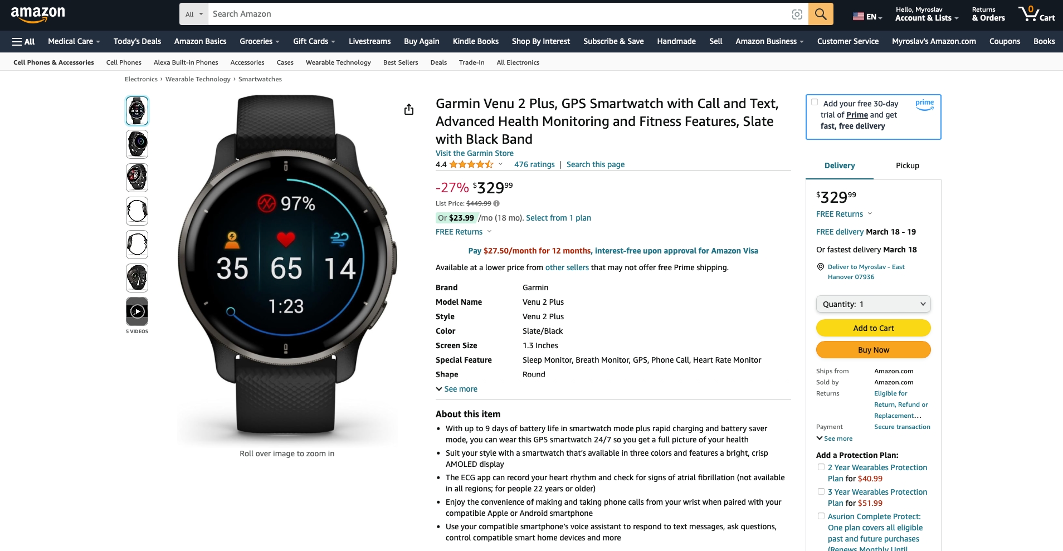This screenshot has height=551, width=1063.
Task: Visit the Garmin Store link
Action: pyautogui.click(x=475, y=153)
